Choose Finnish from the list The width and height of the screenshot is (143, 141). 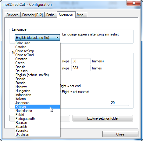37,79
